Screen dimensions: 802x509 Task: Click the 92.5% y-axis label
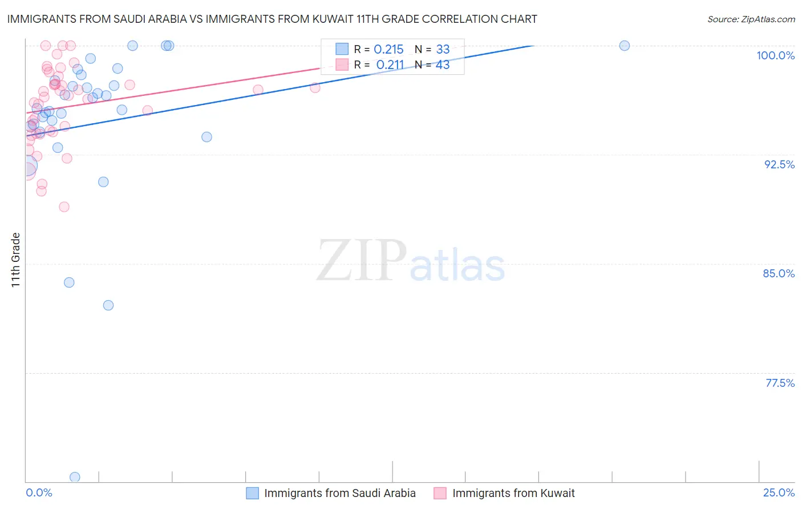779,164
